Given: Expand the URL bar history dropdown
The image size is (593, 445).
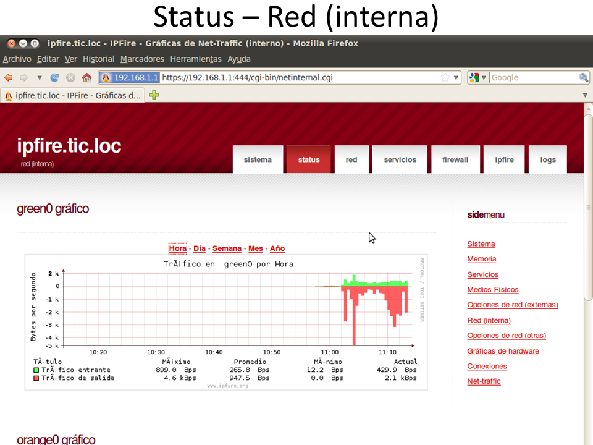Looking at the screenshot, I should 456,78.
